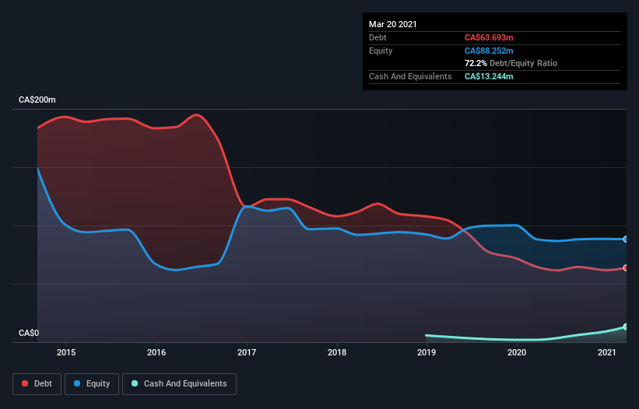639x409 pixels.
Task: Toggle the Debt series legend button
Action: (x=37, y=384)
